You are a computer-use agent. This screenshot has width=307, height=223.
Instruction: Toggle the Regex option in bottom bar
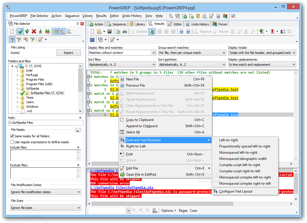183,211
